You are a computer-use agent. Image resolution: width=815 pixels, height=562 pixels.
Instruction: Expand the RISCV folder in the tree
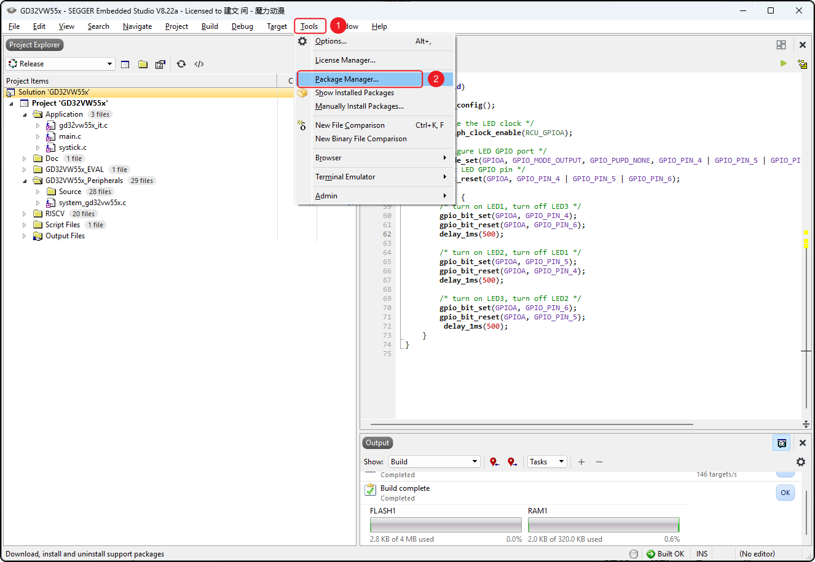tap(25, 214)
